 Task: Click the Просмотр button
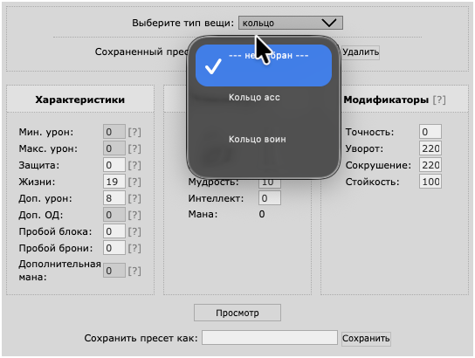(237, 313)
